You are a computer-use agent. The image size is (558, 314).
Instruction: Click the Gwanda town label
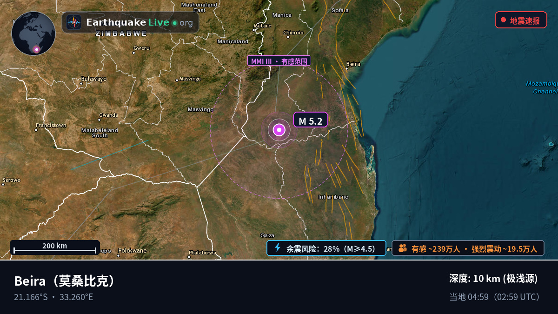[108, 114]
